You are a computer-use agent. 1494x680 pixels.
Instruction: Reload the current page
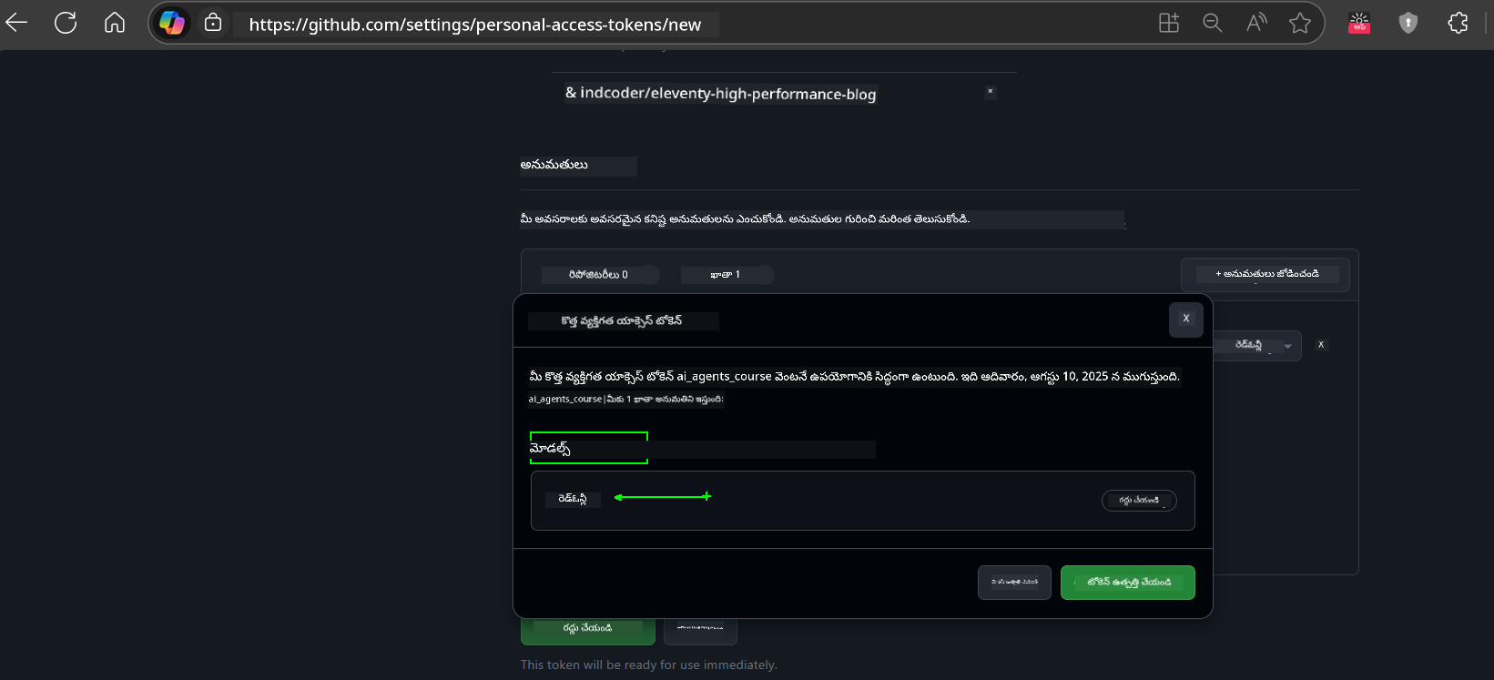click(66, 23)
